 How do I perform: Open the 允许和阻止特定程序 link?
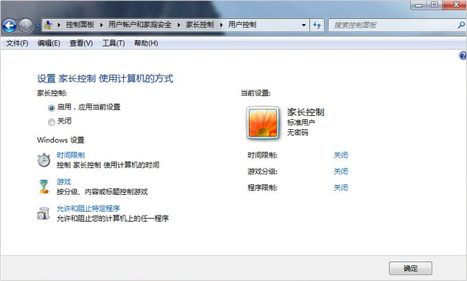[x=88, y=208]
